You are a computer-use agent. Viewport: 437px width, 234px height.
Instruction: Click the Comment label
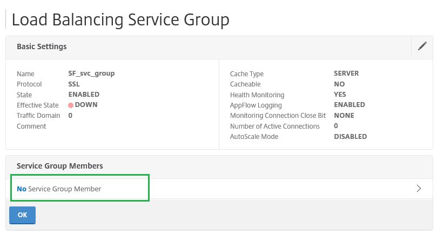(x=31, y=126)
